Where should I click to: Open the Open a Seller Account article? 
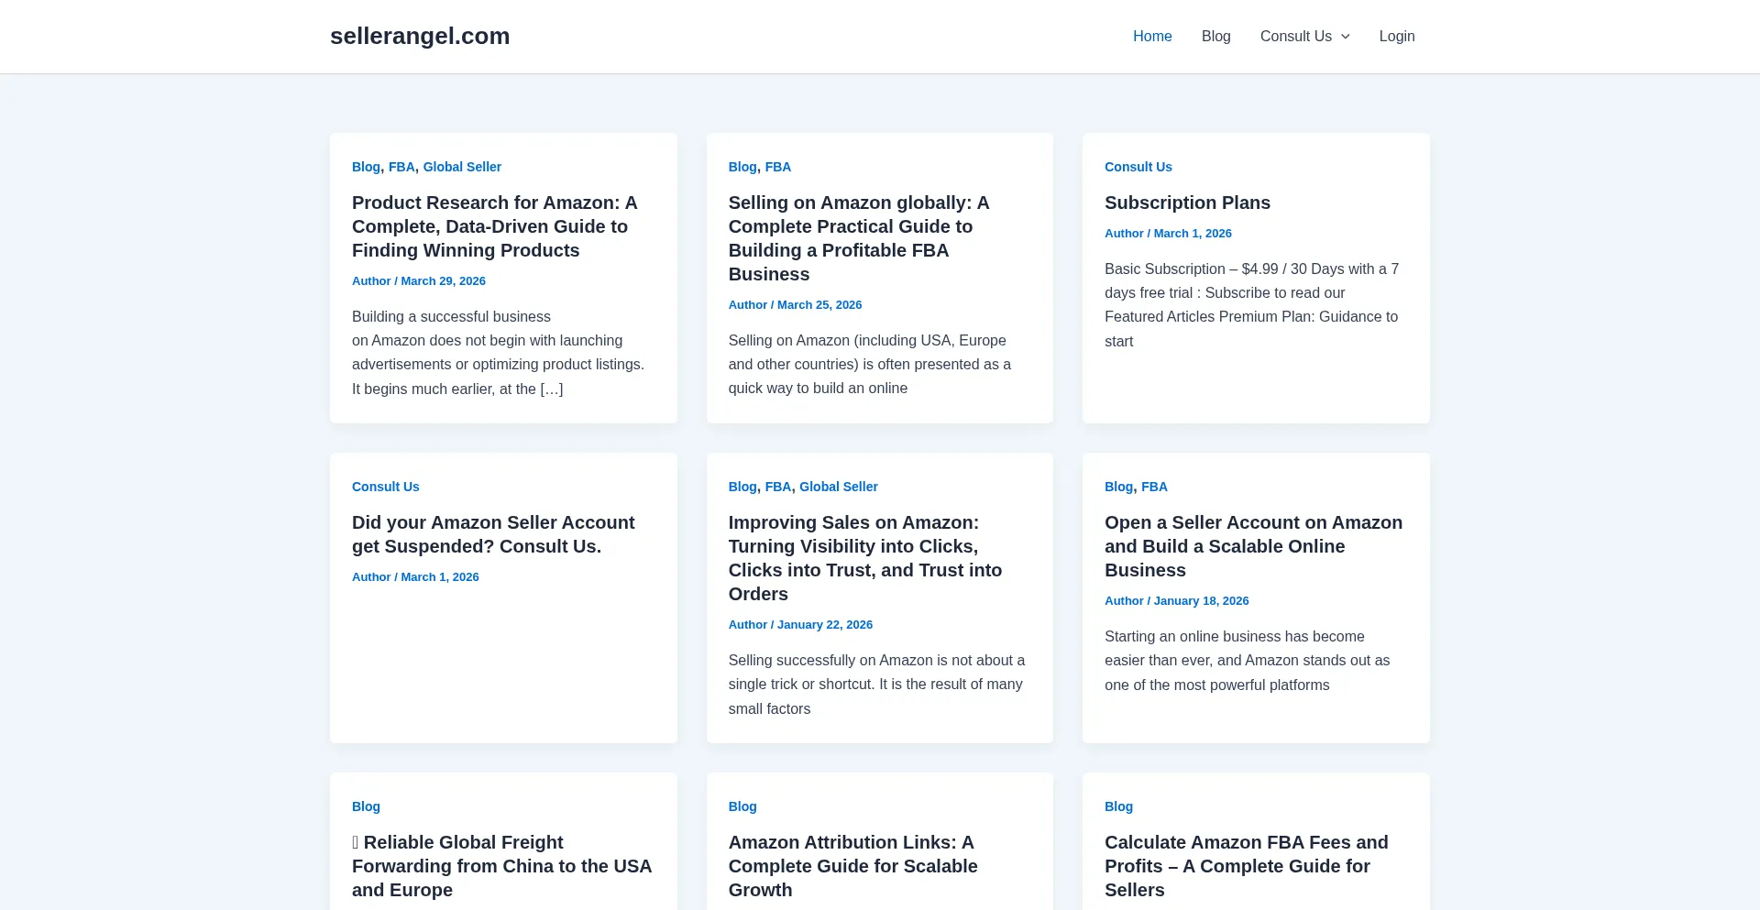coord(1253,546)
